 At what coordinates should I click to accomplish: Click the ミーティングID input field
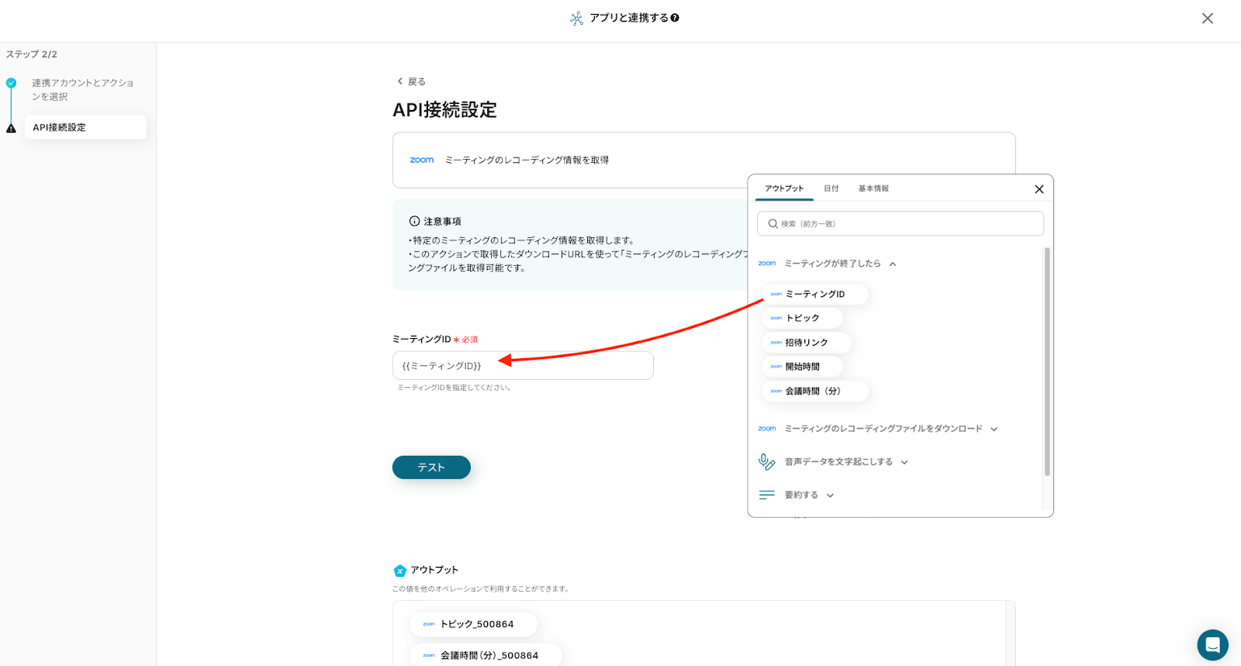(522, 366)
